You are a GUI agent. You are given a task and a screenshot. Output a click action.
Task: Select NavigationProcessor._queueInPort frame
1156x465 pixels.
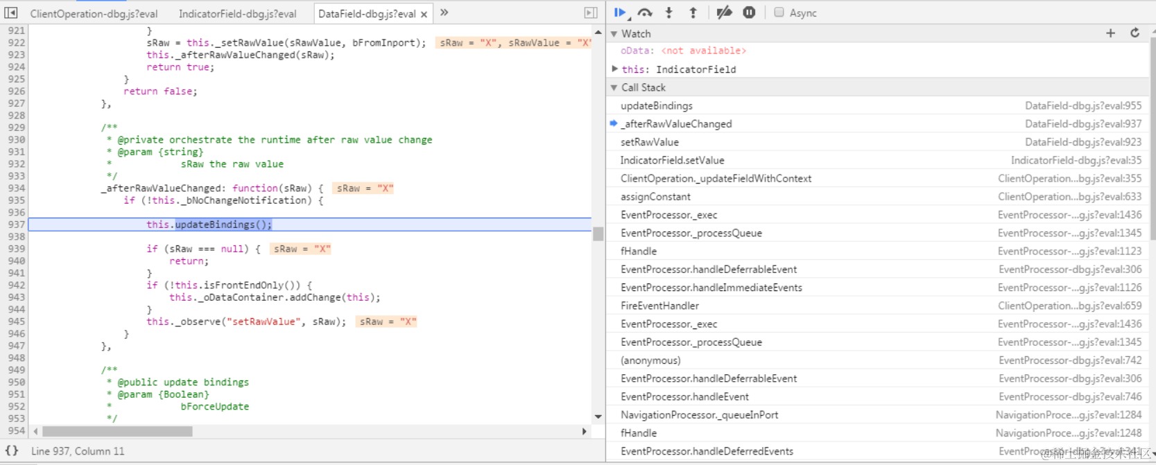click(877, 414)
